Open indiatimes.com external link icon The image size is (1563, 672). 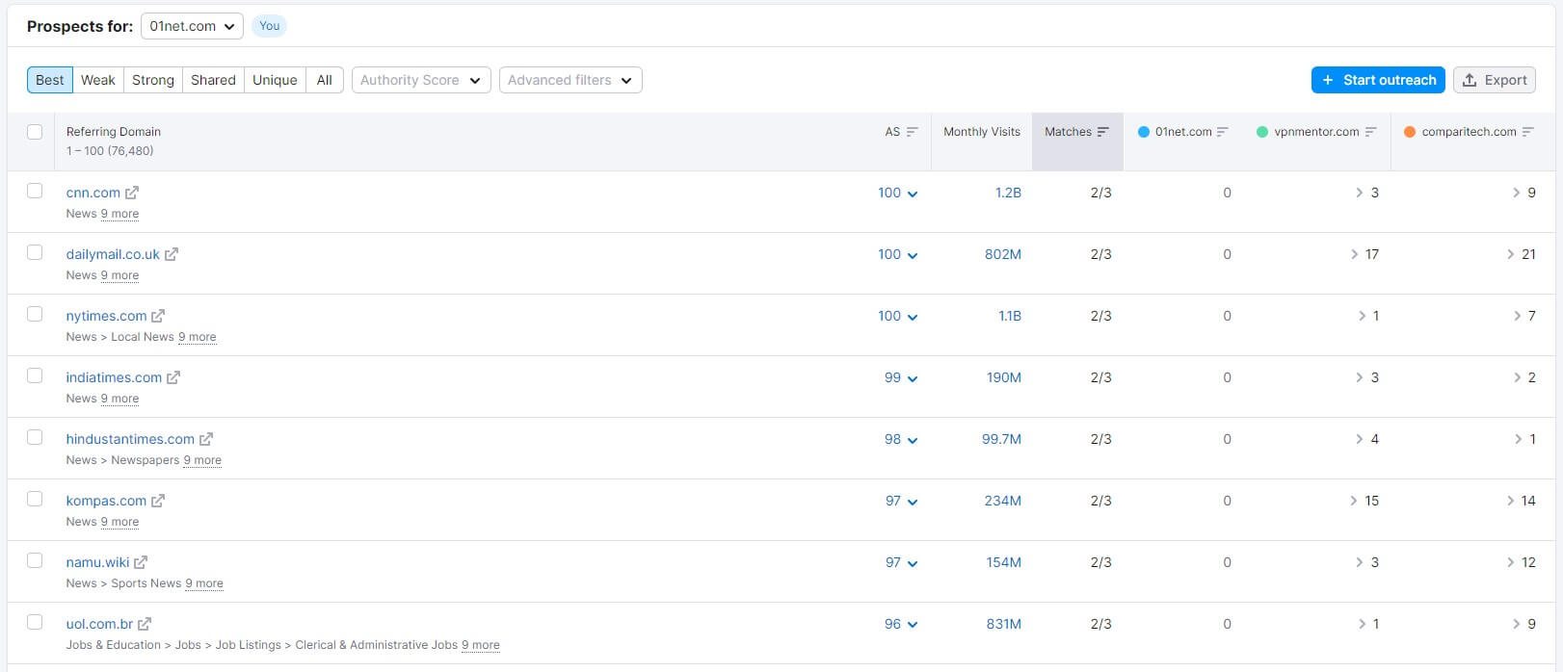tap(173, 377)
